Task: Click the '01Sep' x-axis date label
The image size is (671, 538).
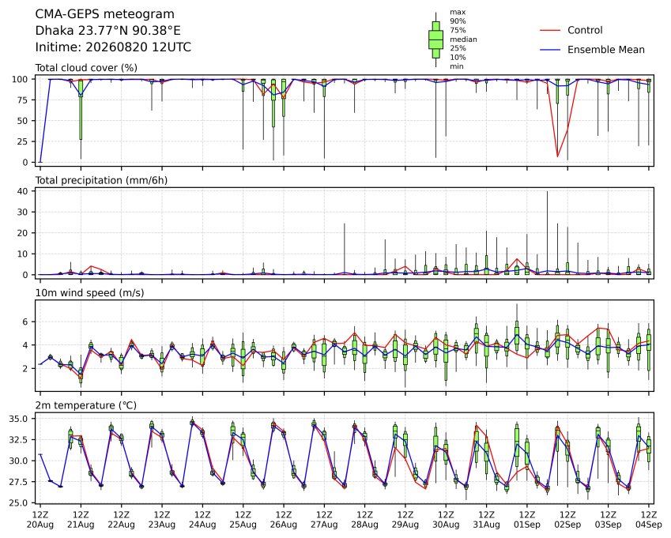Action: point(527,525)
